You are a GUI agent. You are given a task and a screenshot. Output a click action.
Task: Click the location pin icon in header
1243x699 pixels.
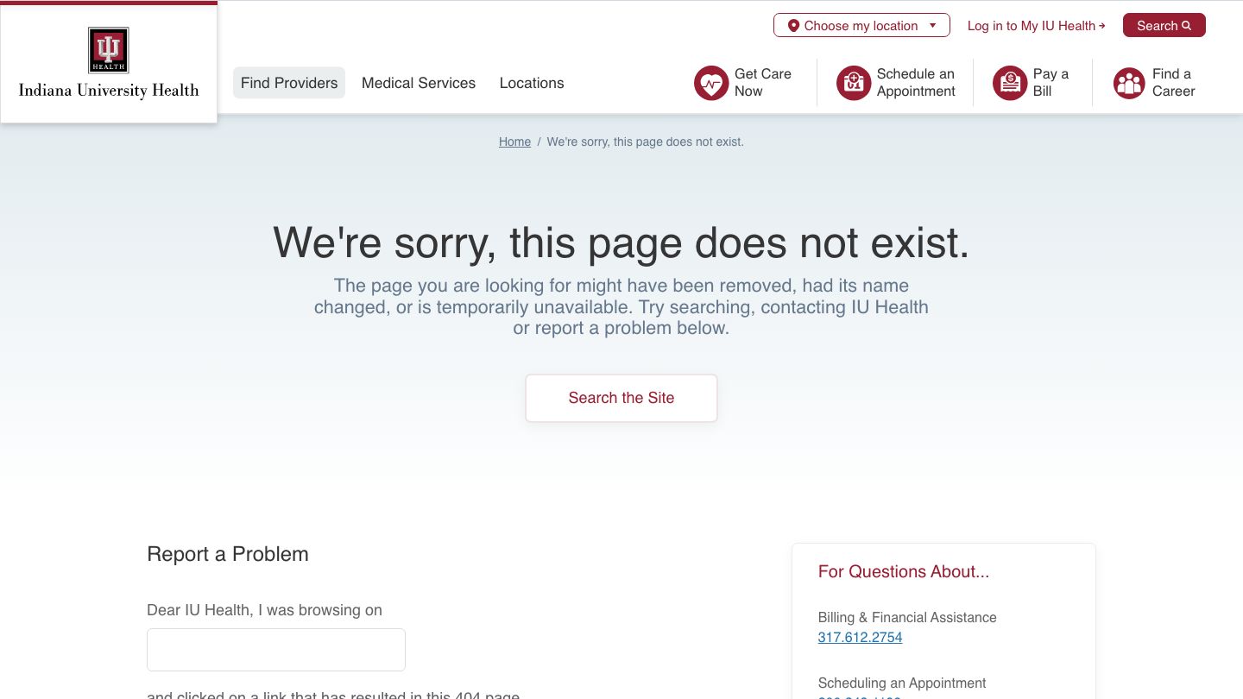click(x=793, y=26)
